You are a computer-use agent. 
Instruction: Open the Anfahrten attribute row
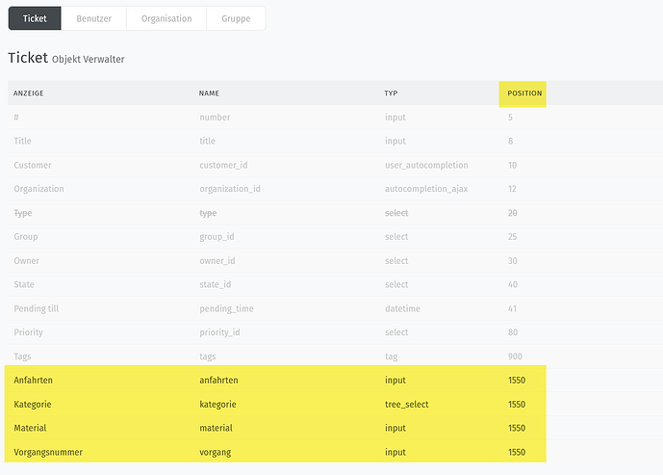(x=335, y=381)
